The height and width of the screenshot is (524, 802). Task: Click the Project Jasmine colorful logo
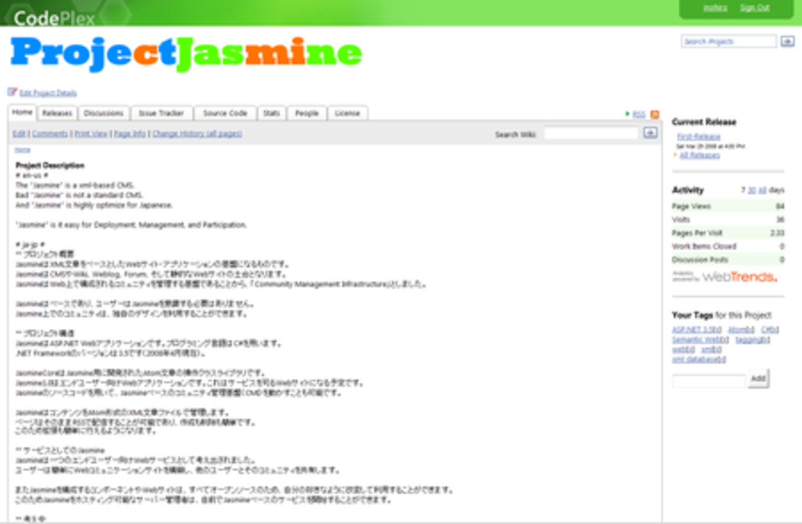(x=186, y=54)
